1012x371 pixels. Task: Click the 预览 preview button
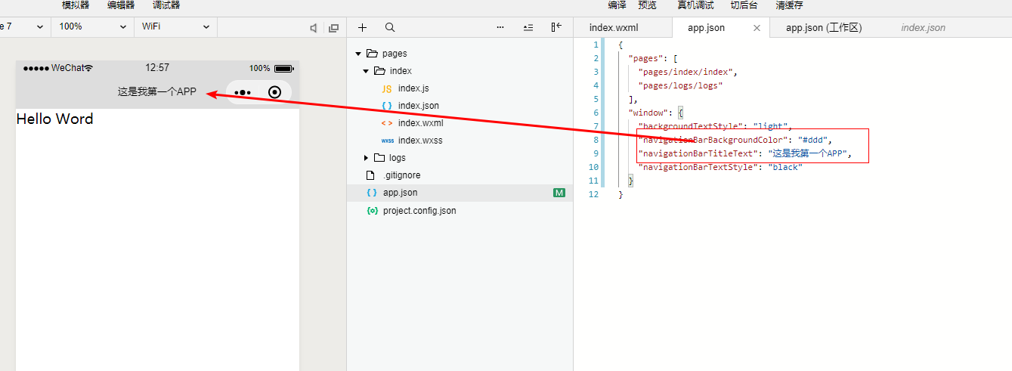point(647,5)
